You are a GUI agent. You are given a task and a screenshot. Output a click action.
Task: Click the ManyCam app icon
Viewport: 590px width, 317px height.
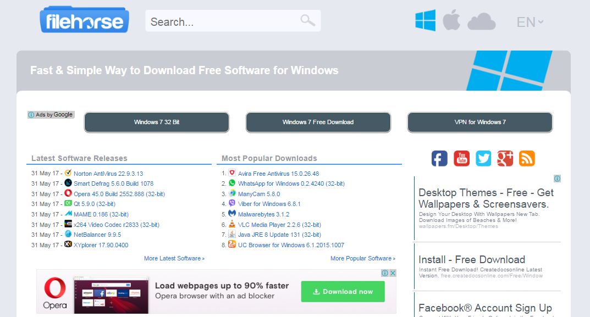coord(232,193)
